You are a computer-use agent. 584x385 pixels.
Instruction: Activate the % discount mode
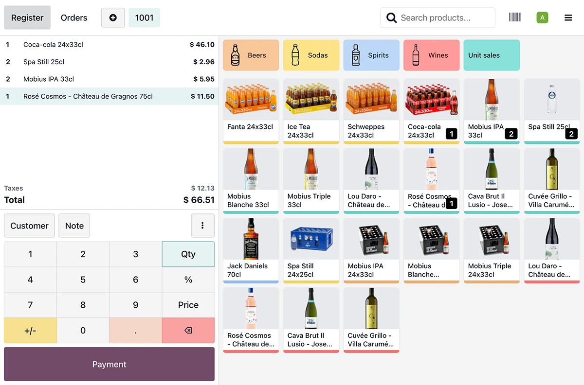click(x=188, y=280)
